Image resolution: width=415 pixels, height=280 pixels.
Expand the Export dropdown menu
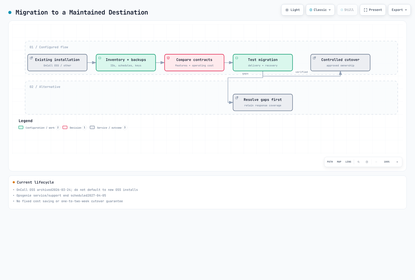(399, 10)
